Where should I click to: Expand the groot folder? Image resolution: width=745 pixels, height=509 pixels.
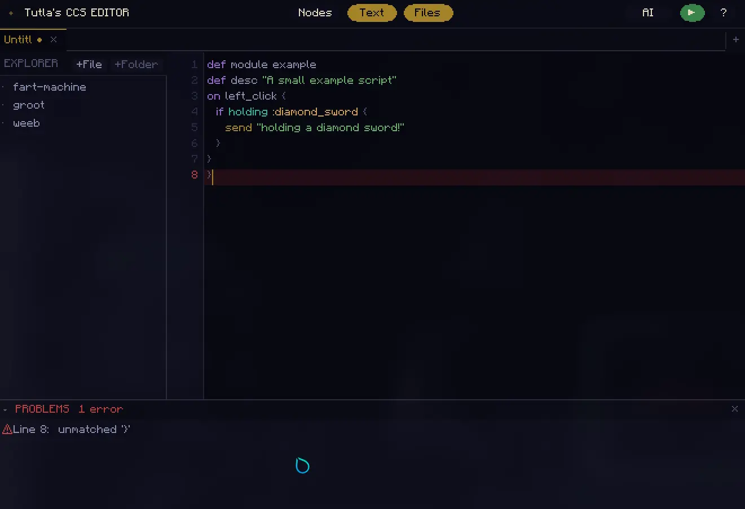click(x=29, y=105)
